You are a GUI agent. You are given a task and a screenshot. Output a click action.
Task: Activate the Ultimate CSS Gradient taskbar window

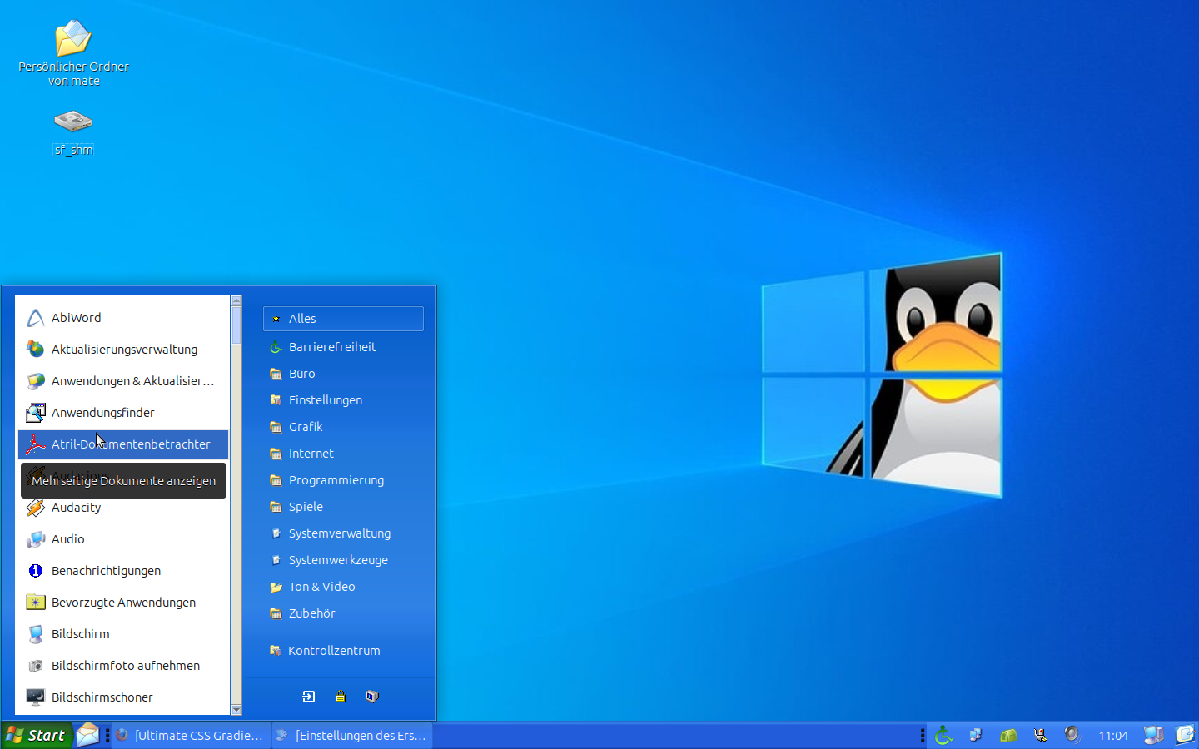[190, 735]
